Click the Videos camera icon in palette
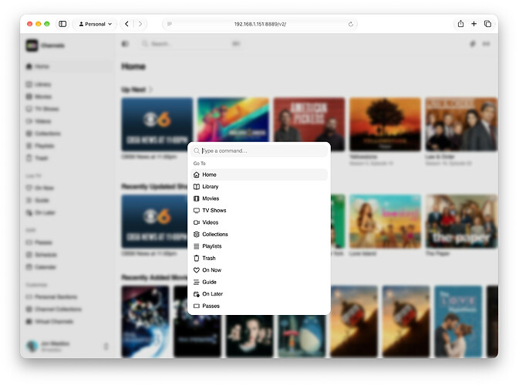The width and height of the screenshot is (519, 386). coord(197,222)
